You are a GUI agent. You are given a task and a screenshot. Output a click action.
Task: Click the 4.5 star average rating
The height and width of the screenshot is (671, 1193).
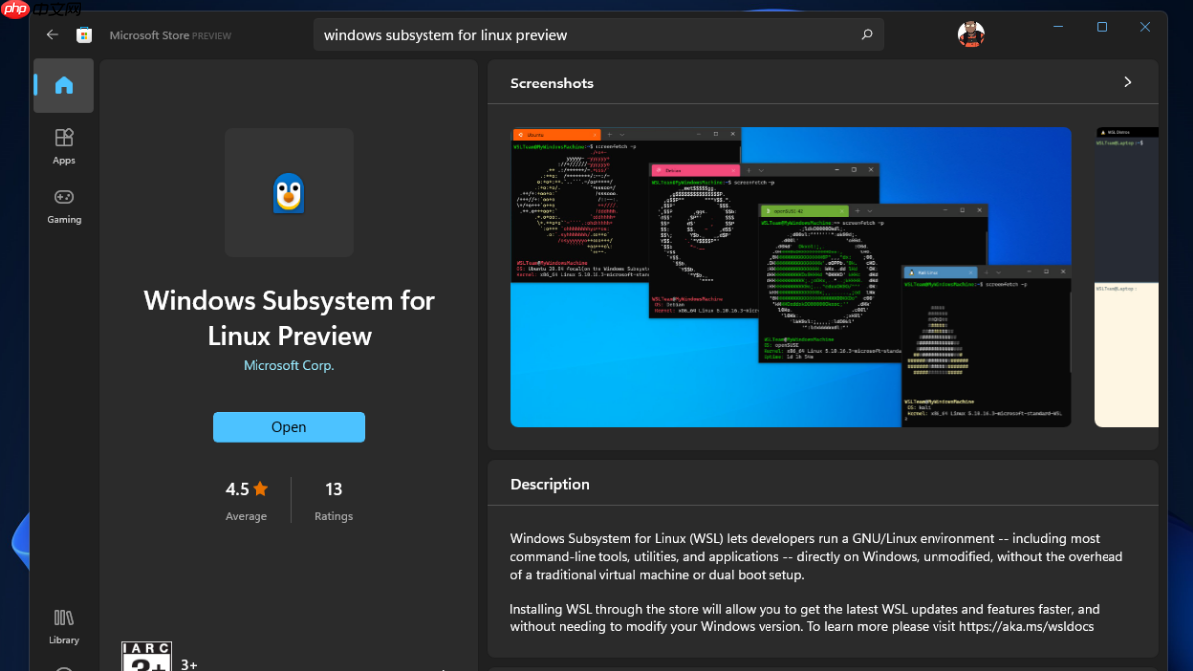(x=246, y=489)
